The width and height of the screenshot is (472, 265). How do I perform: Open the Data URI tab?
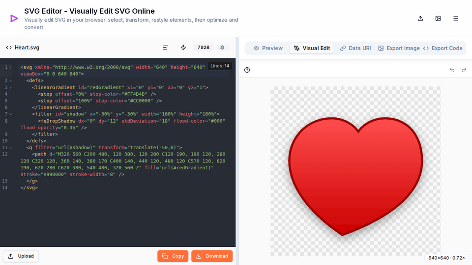(x=355, y=48)
